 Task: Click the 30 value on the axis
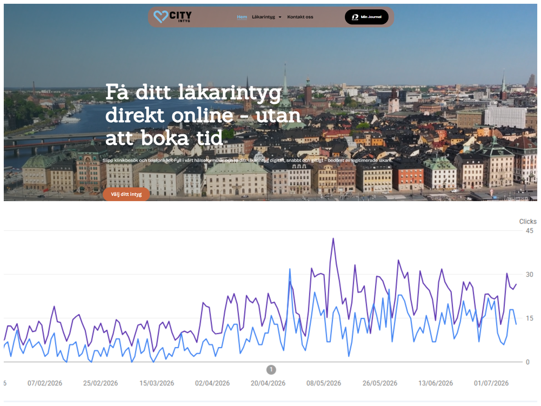click(x=529, y=274)
